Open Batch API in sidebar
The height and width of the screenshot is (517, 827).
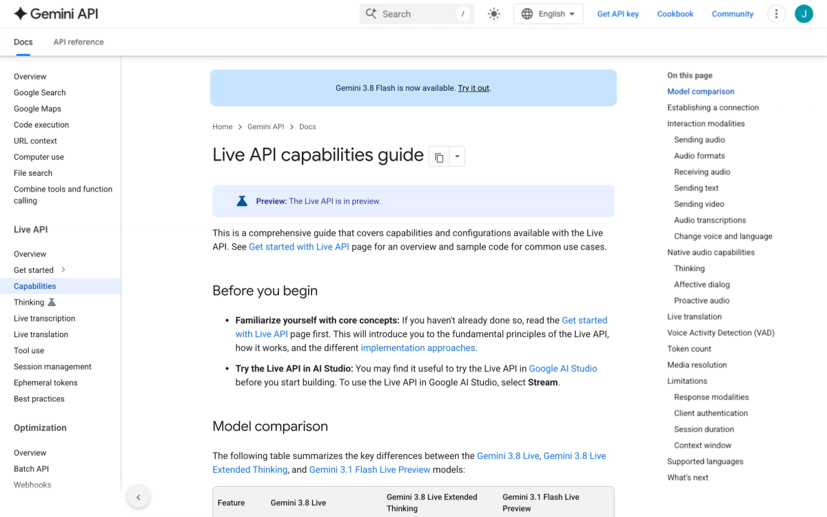coord(31,469)
